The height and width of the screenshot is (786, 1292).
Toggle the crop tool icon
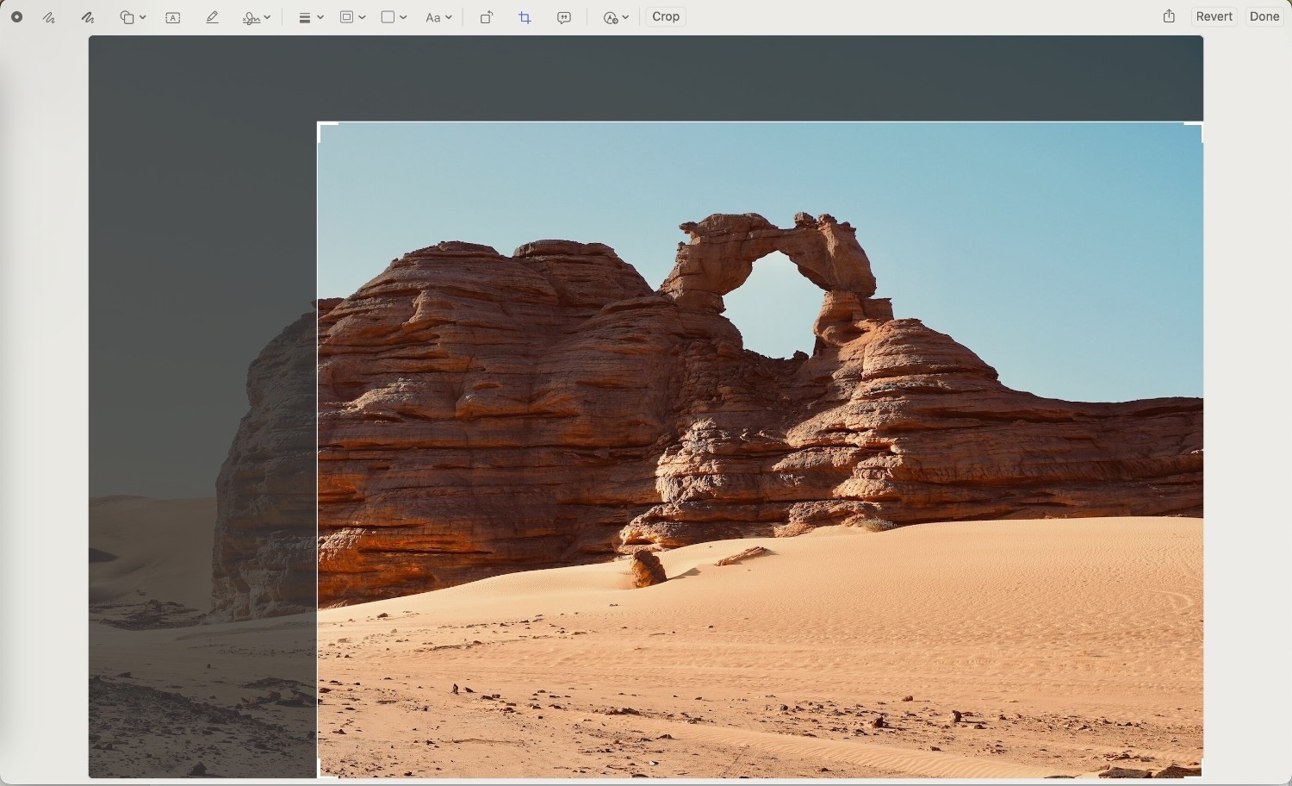click(x=525, y=17)
